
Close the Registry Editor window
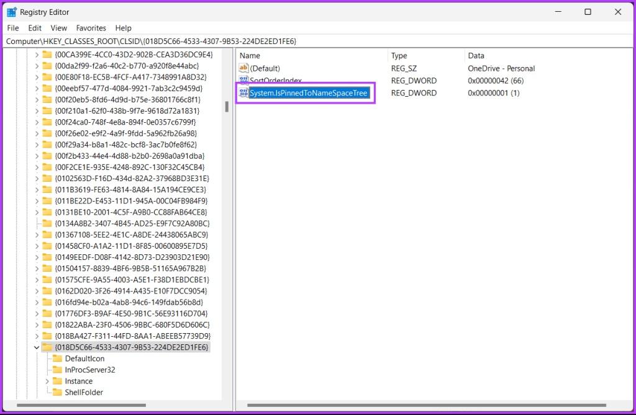click(618, 12)
